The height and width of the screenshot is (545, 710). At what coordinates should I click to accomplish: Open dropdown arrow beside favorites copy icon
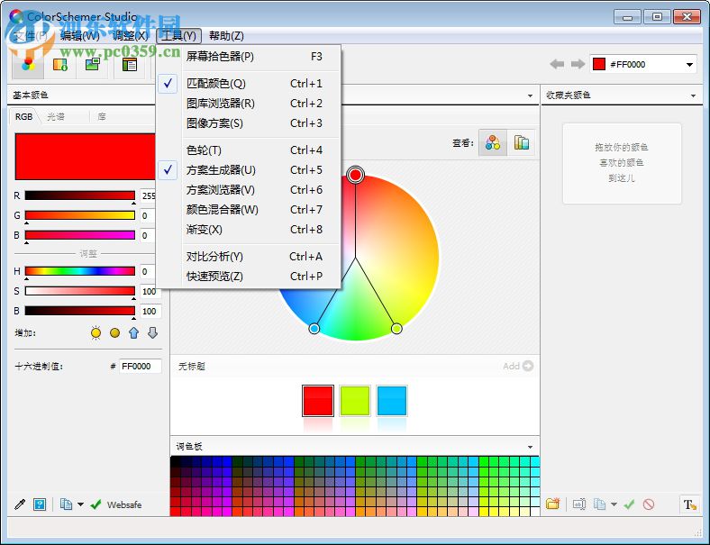(614, 504)
